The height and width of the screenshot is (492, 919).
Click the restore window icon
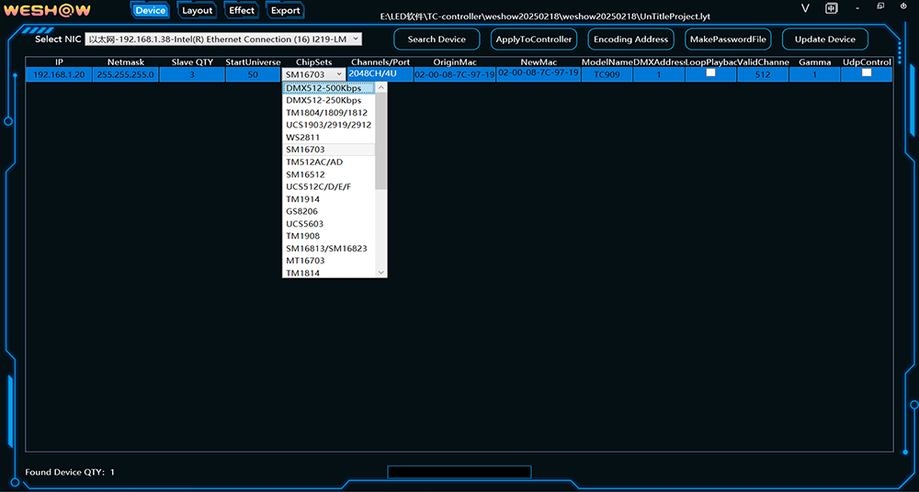point(879,7)
